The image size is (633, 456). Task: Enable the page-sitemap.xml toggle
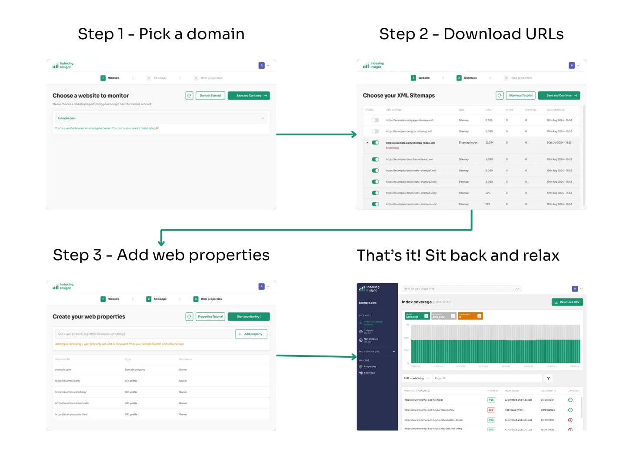click(x=375, y=120)
